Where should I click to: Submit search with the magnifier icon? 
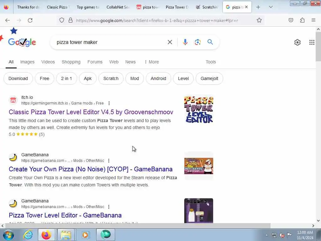(x=210, y=42)
